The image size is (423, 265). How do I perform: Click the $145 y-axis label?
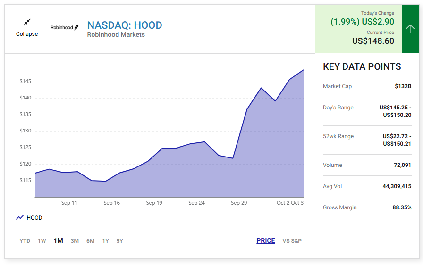point(25,81)
